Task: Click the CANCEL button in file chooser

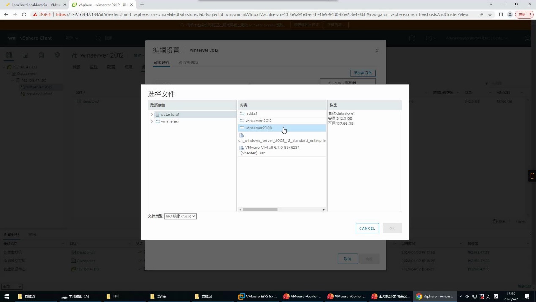Action: tap(367, 228)
